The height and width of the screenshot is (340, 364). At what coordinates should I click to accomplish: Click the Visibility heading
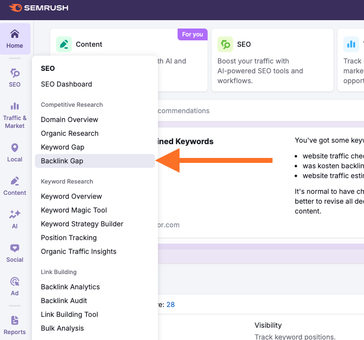[268, 325]
